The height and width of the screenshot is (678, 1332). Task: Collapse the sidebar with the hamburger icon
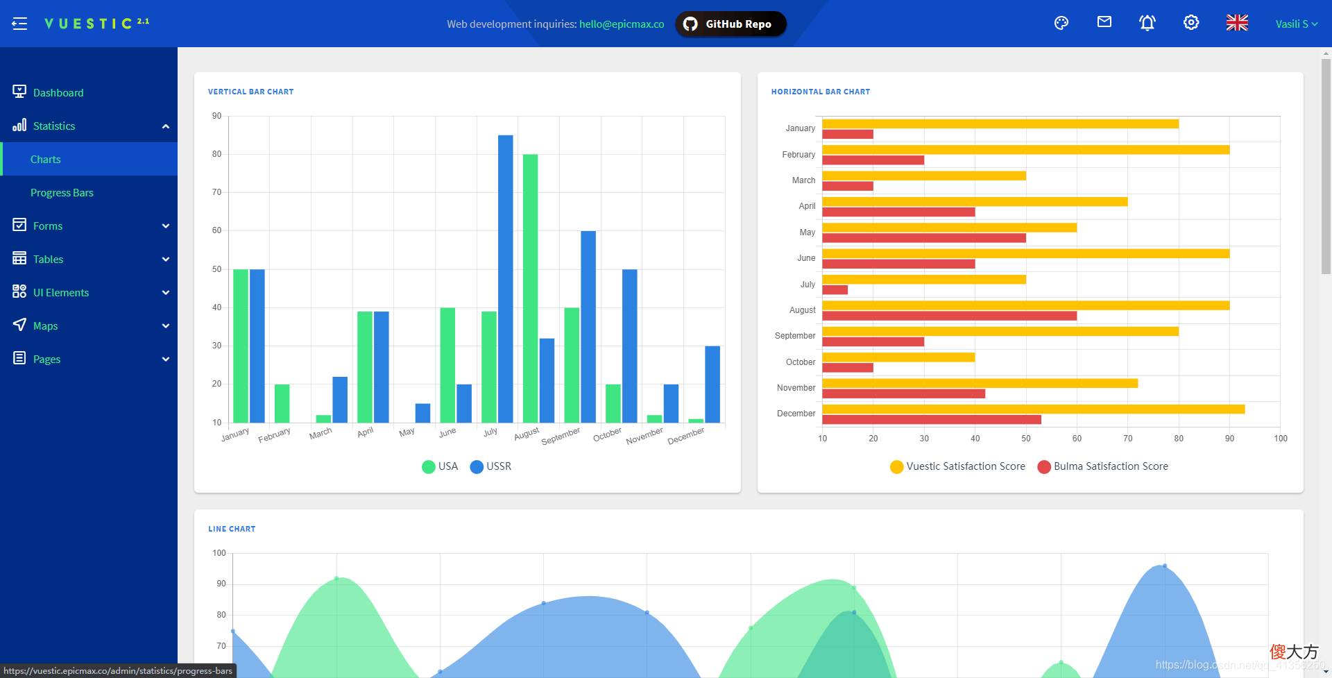[x=19, y=24]
